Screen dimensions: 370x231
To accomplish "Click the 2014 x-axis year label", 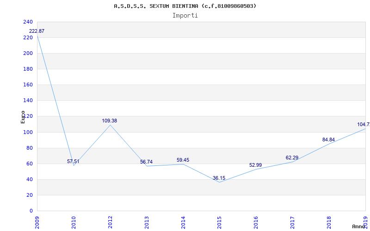I will click(183, 223).
